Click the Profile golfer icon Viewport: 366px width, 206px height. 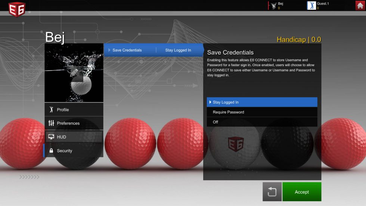coord(52,110)
